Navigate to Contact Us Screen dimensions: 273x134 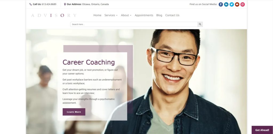[x=172, y=15]
